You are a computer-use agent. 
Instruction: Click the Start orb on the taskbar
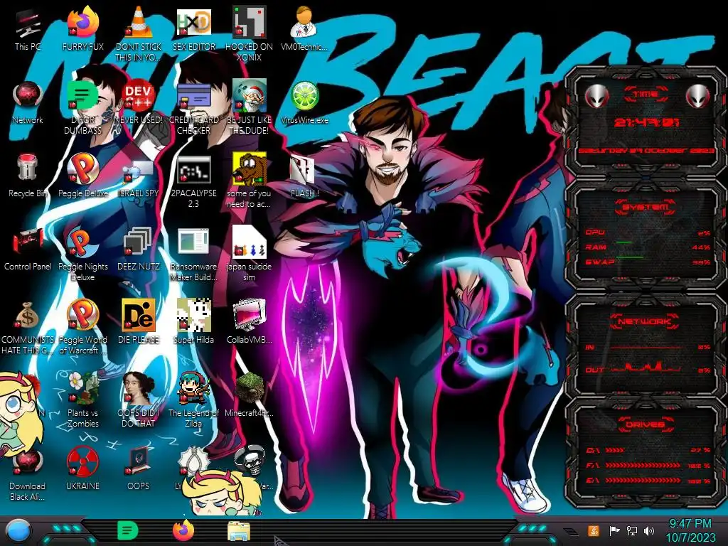(18, 531)
